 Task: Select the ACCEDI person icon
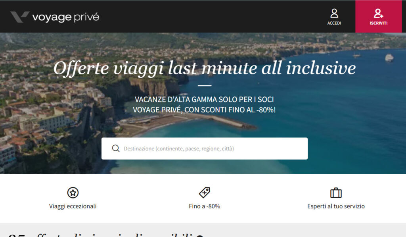[x=334, y=13]
